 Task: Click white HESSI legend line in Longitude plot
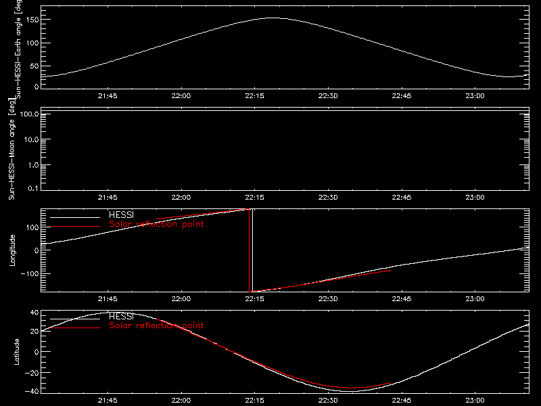tap(75, 217)
